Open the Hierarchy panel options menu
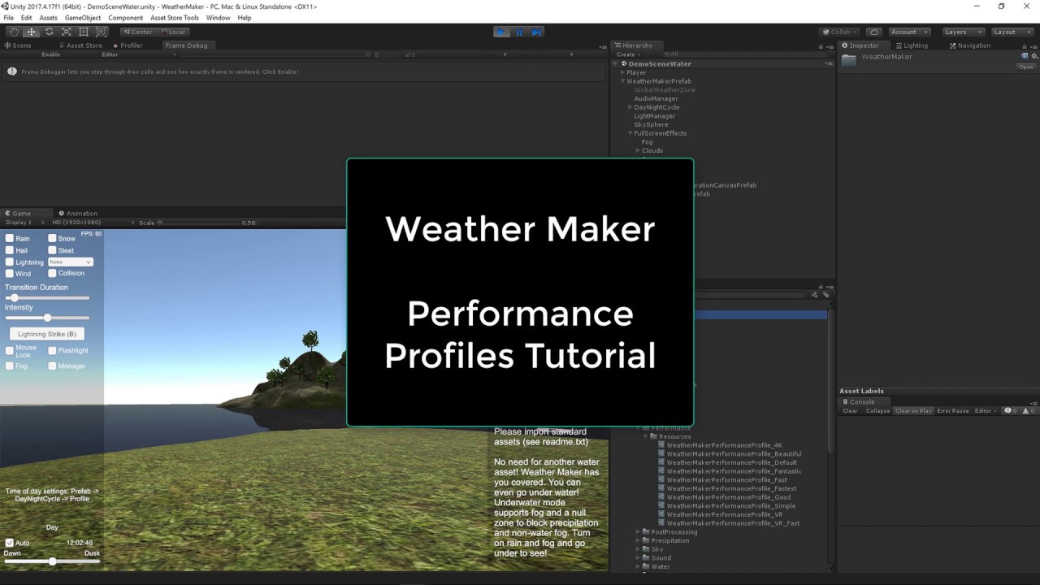Image resolution: width=1040 pixels, height=585 pixels. pyautogui.click(x=830, y=45)
